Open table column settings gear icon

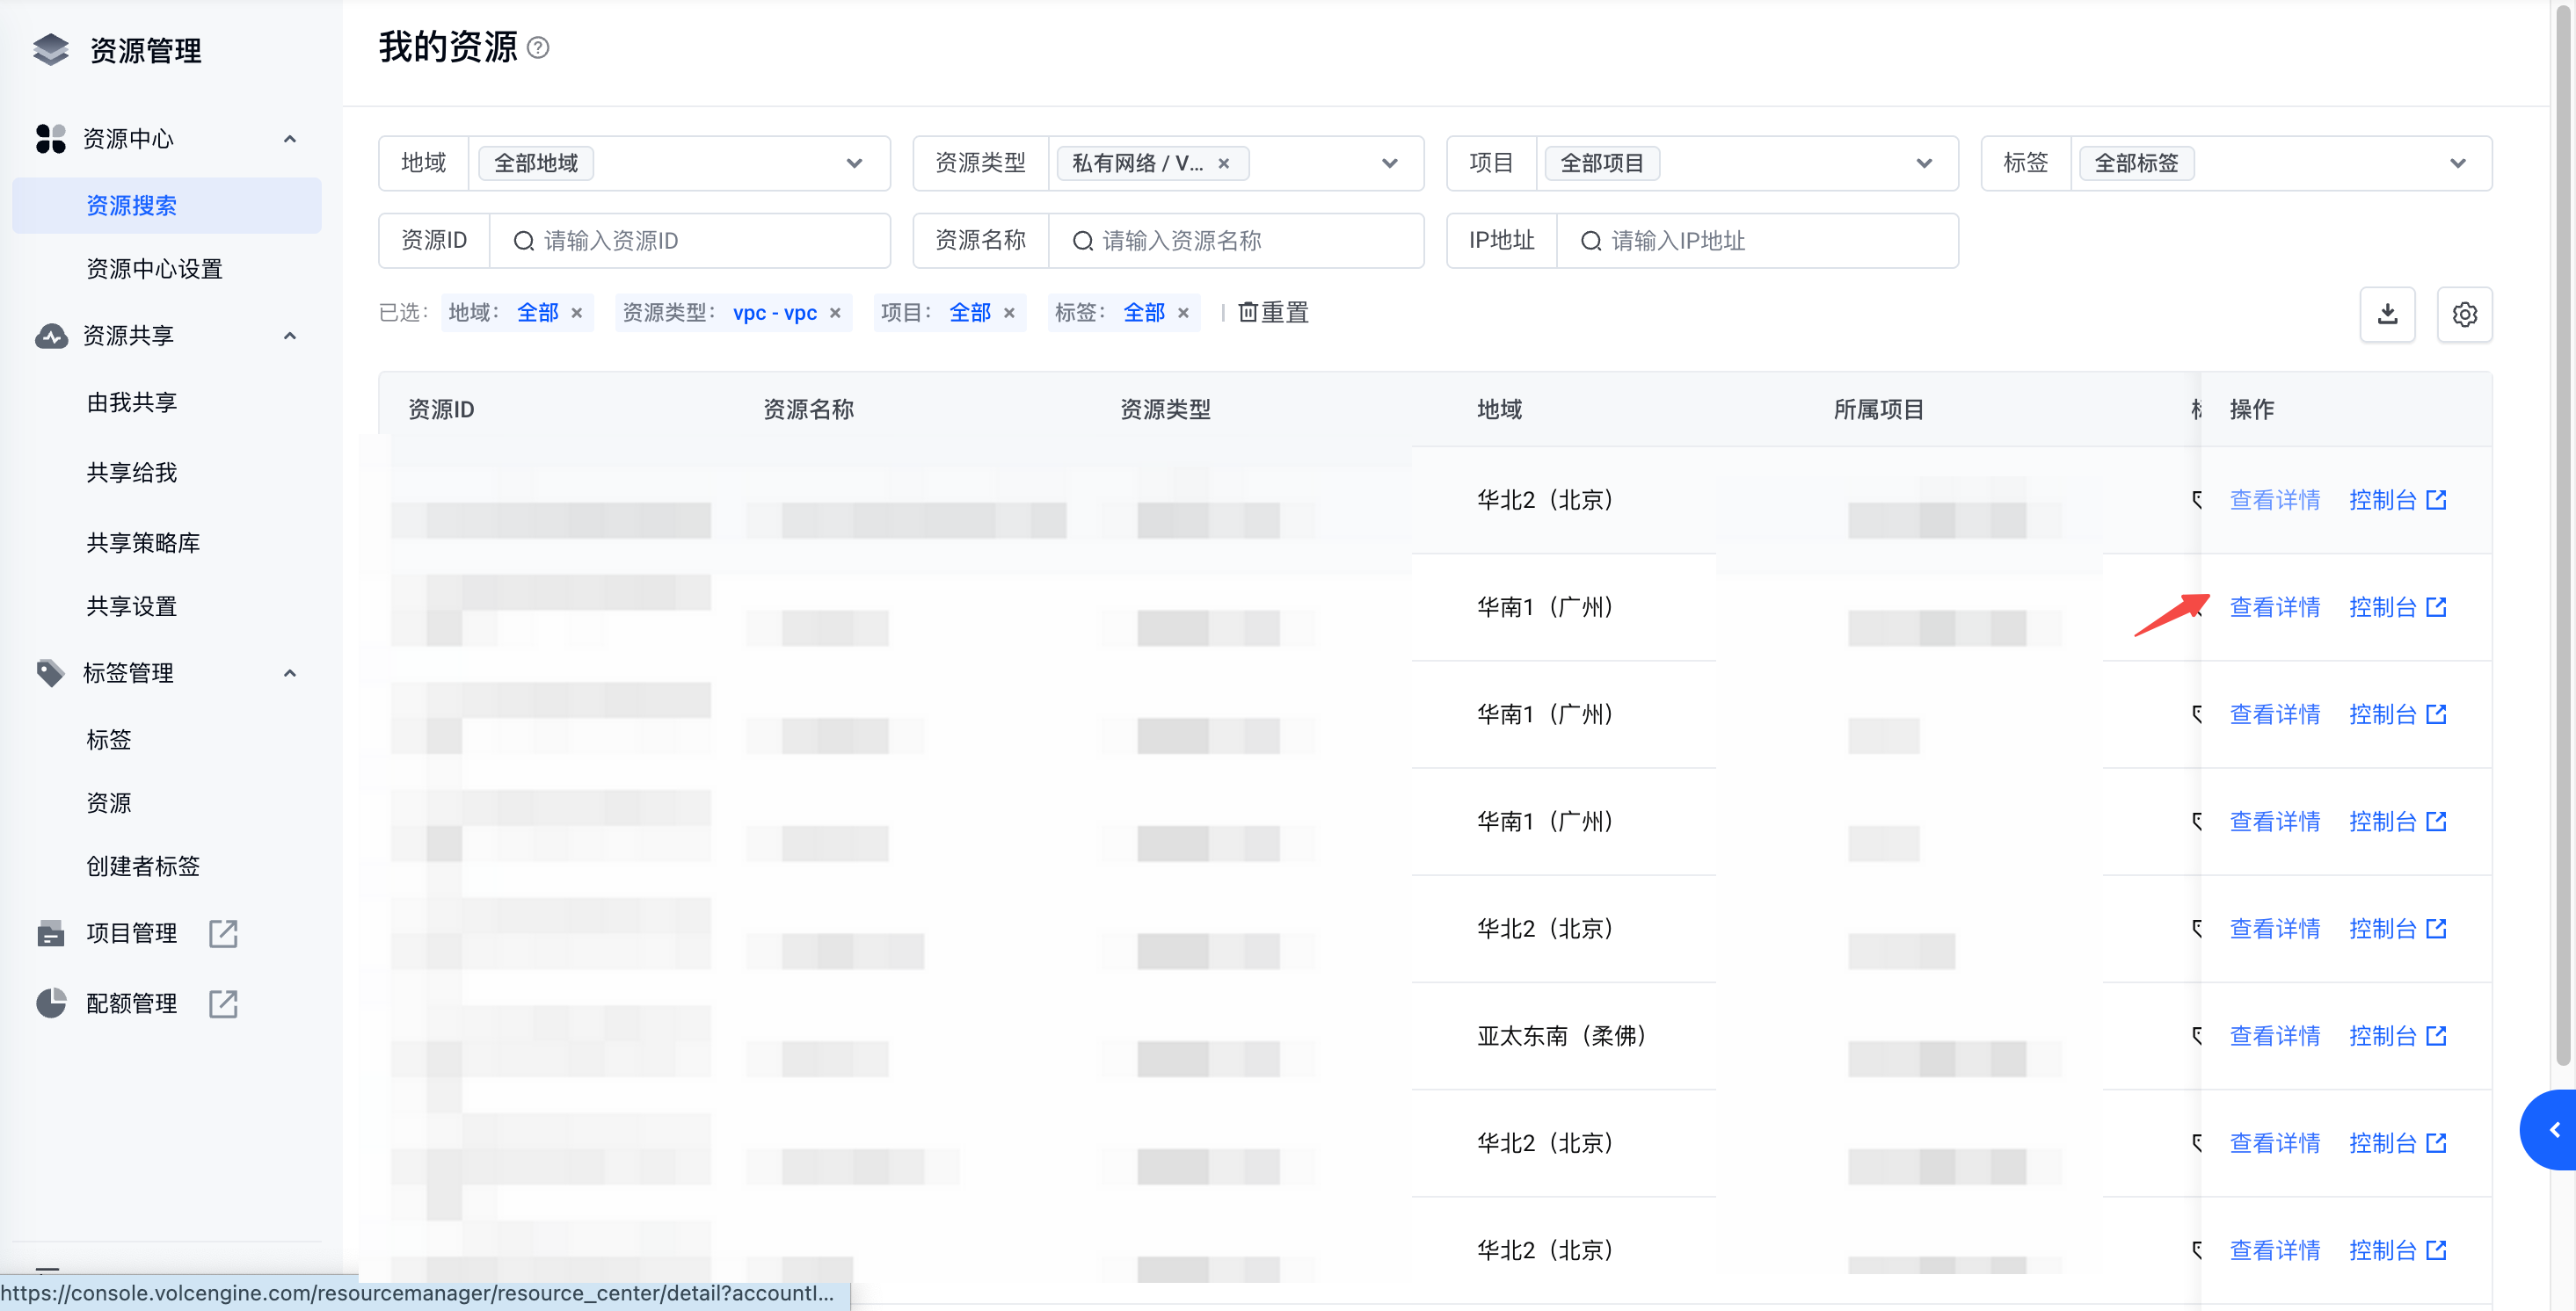coord(2464,314)
